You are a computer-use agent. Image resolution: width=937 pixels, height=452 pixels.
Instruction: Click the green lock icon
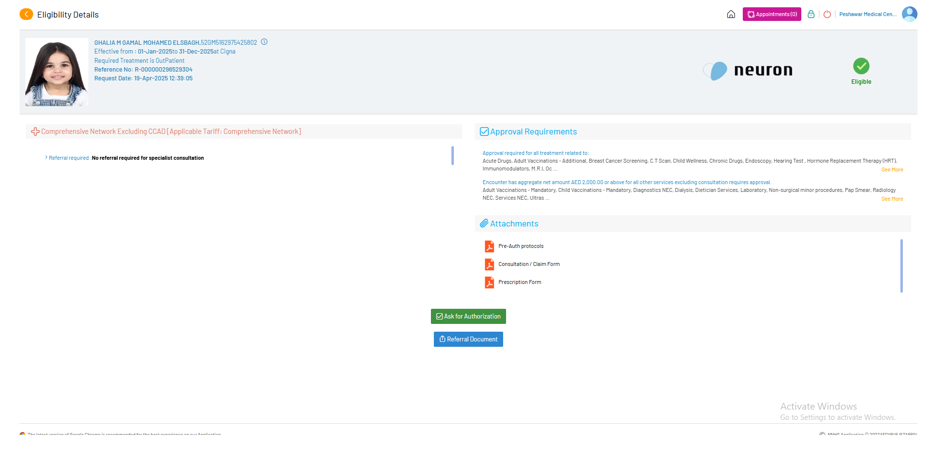(x=811, y=15)
